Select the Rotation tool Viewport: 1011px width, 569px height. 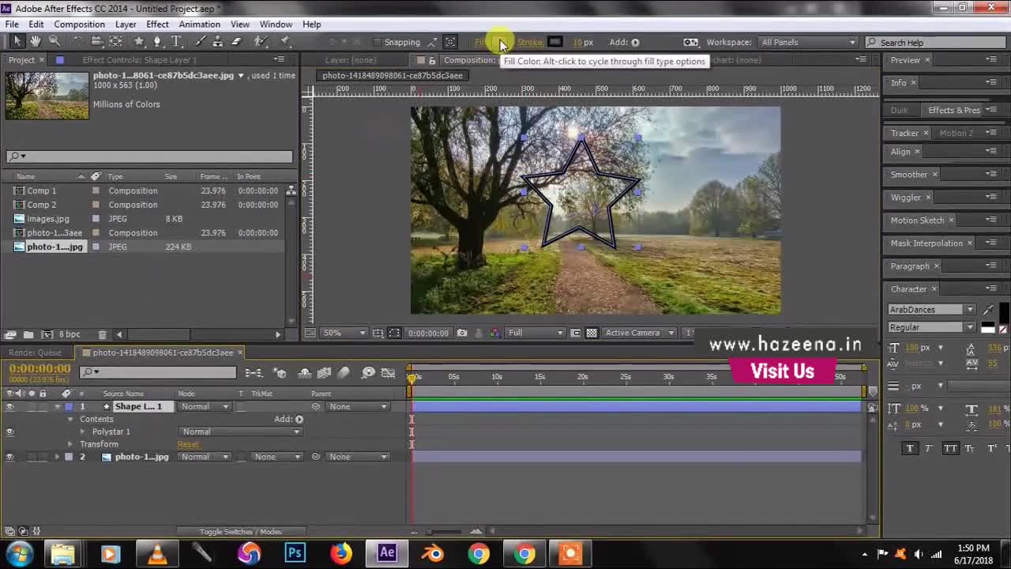click(78, 42)
